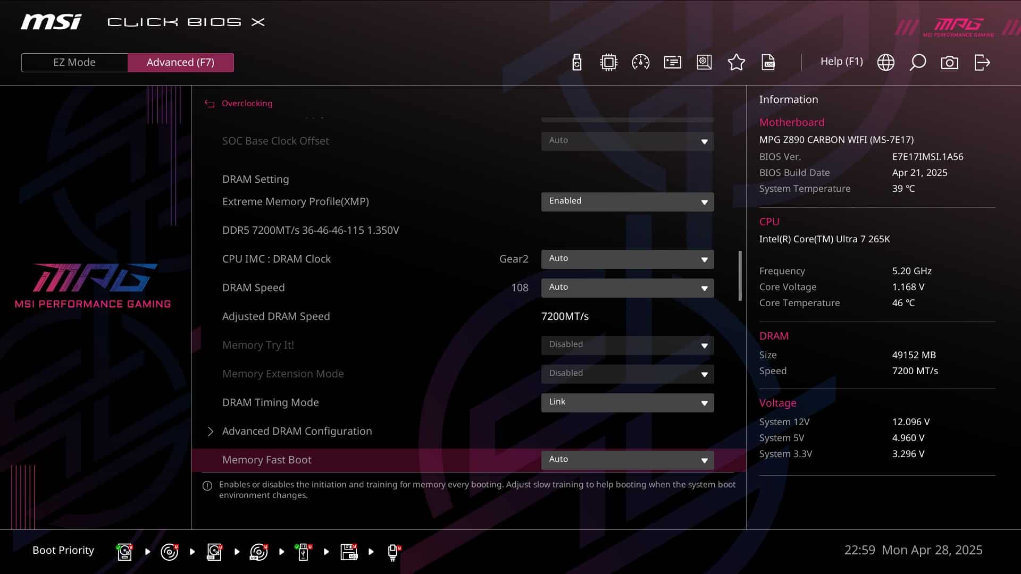Open Memory Try It! Disabled dropdown
This screenshot has height=574, width=1021.
point(627,345)
